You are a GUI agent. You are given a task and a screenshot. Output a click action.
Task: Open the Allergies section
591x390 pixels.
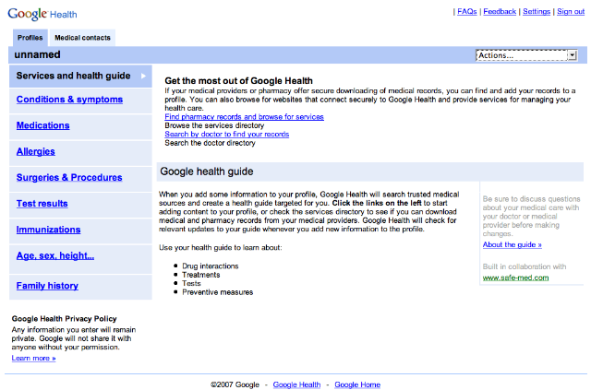[x=35, y=151]
